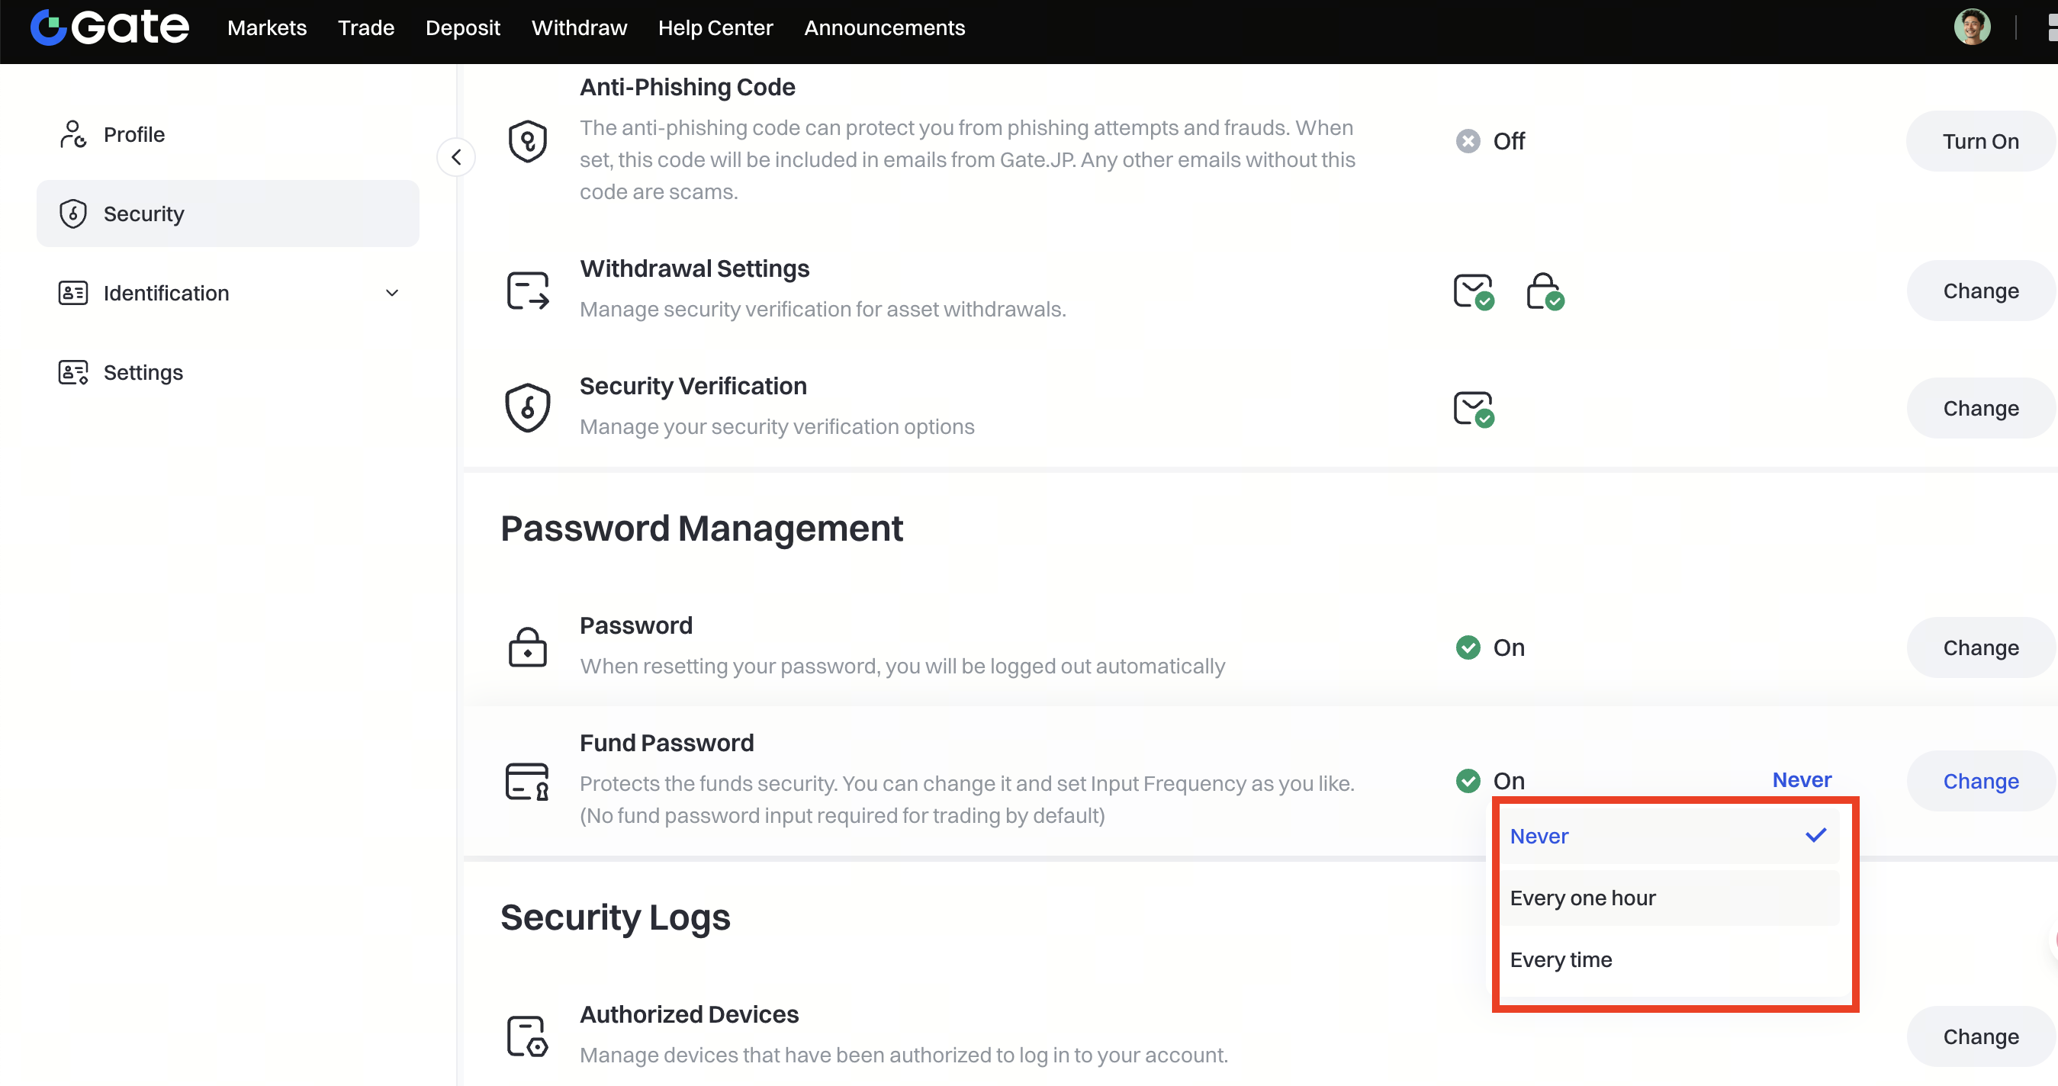
Task: Open Settings in the left sidebar
Action: pos(143,373)
